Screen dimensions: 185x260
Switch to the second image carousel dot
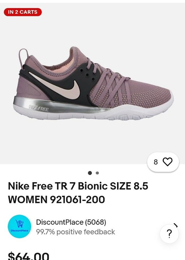click(x=97, y=173)
